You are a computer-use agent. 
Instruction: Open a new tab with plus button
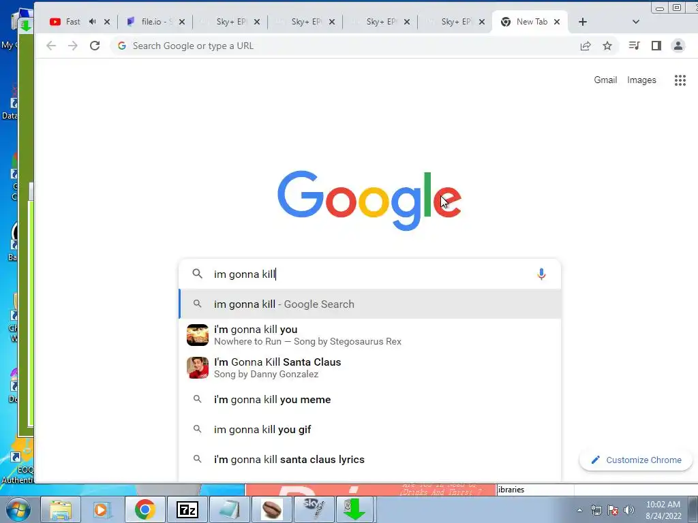coord(583,22)
